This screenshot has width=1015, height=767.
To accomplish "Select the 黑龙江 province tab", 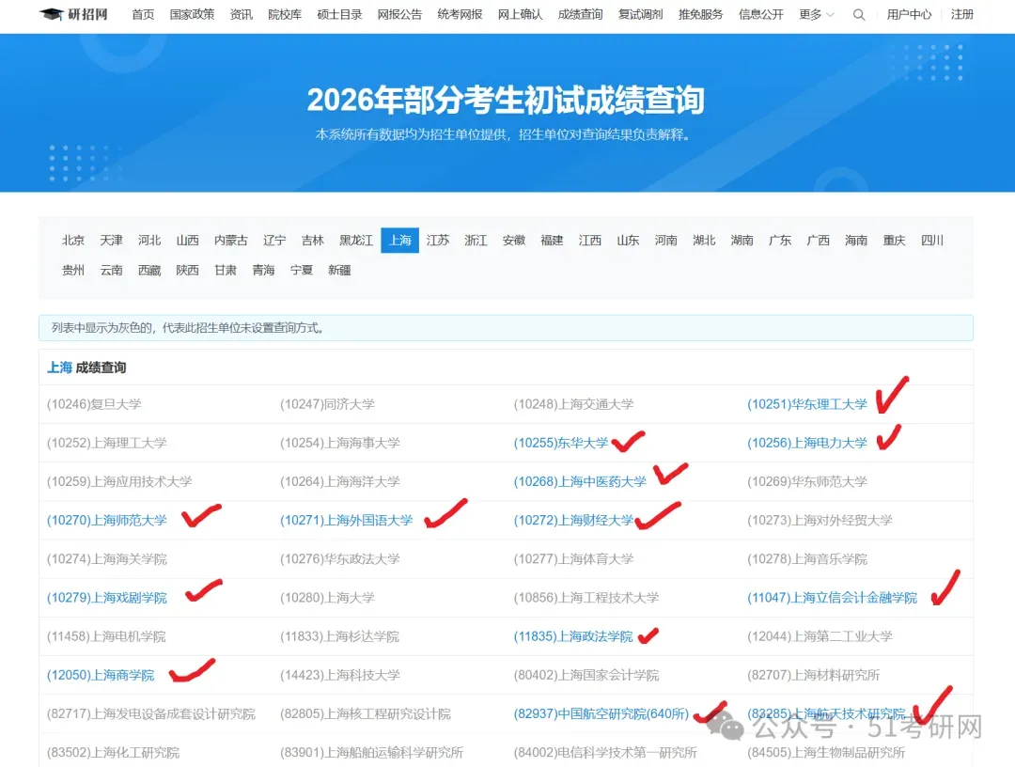I will (x=356, y=240).
